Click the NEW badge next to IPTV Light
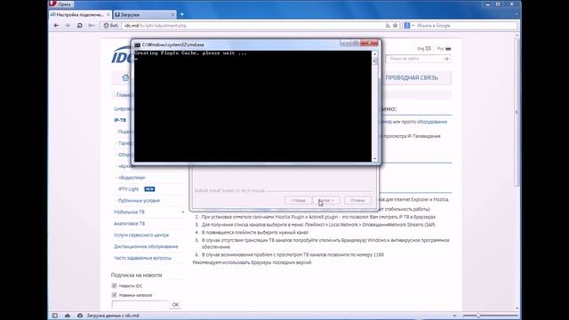The height and width of the screenshot is (320, 569). click(149, 189)
